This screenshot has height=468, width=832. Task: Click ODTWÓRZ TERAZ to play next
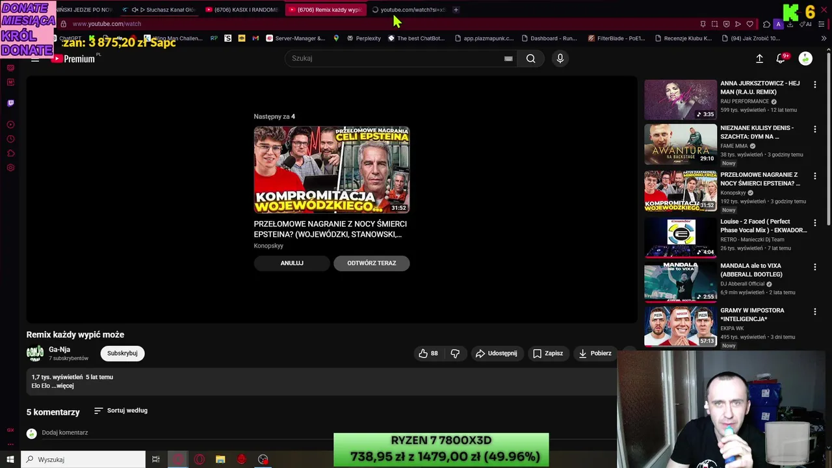pos(371,263)
